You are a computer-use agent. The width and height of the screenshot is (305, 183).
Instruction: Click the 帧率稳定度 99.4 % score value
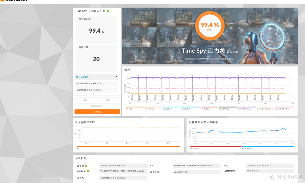pyautogui.click(x=97, y=31)
